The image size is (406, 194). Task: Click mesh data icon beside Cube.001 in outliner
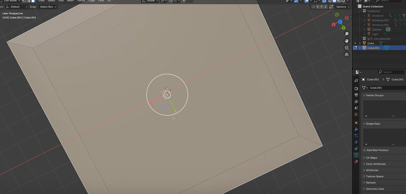pyautogui.click(x=386, y=48)
